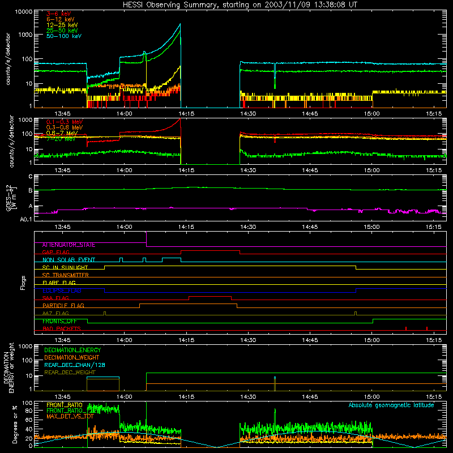
Task: Select the A0.1 label on GOES panel
Action: [26, 219]
